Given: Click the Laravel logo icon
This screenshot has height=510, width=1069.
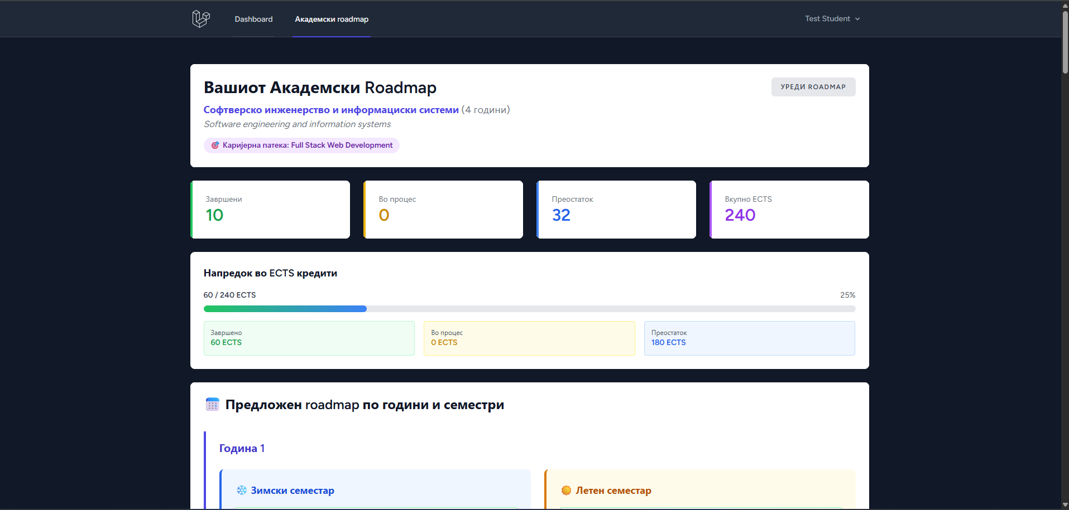Looking at the screenshot, I should 200,19.
